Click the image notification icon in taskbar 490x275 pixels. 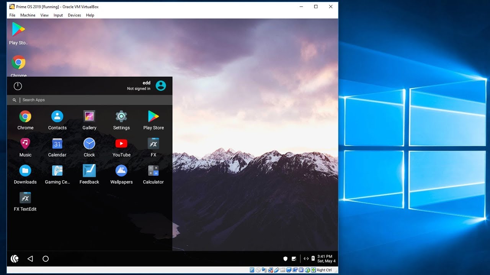294,259
